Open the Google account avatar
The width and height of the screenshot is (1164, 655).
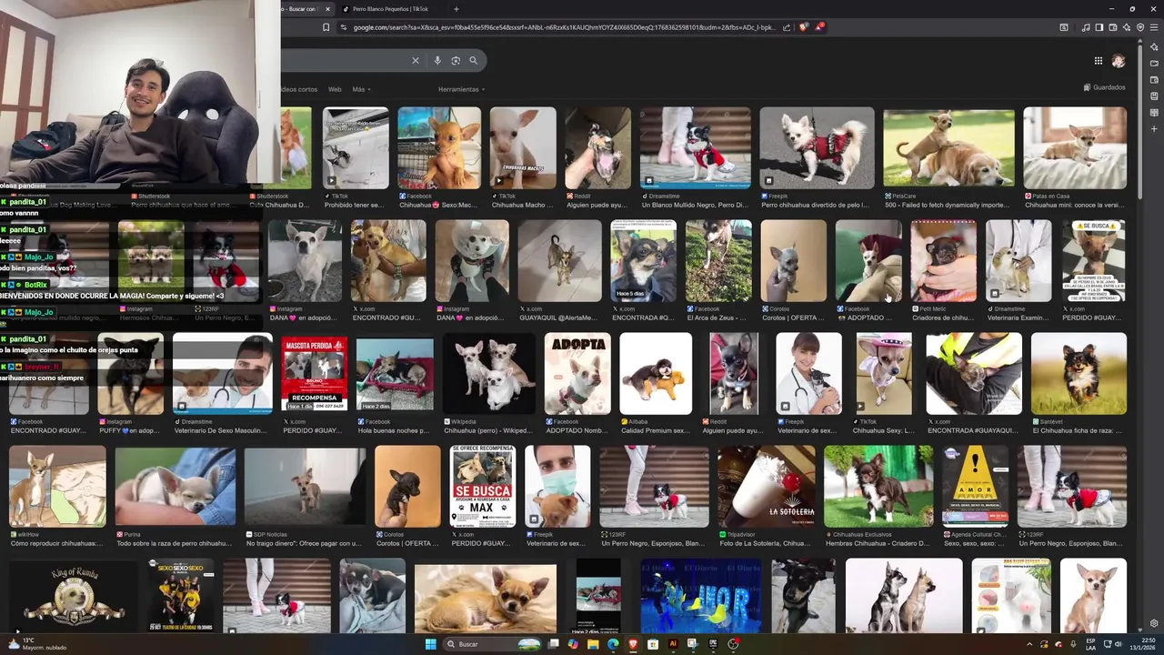coord(1119,61)
